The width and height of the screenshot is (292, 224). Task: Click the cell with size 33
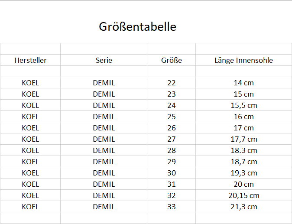(172, 207)
